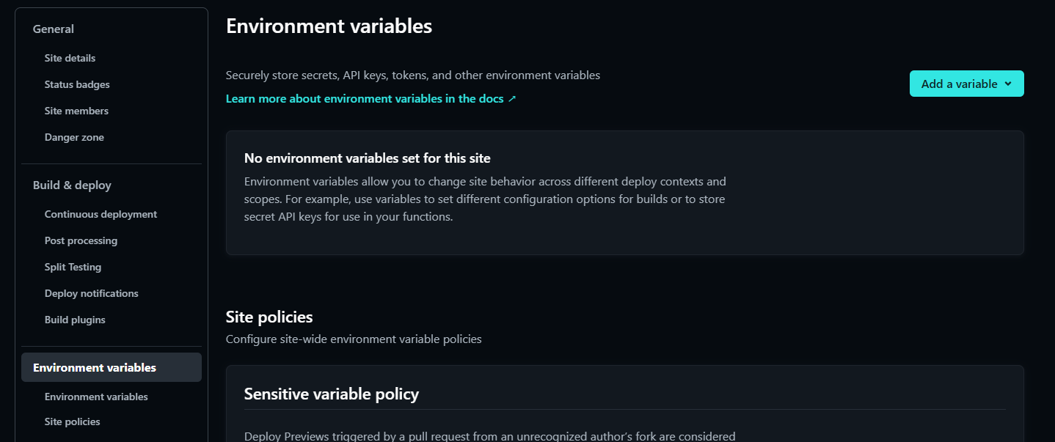Select the General settings heading
Screen dimensions: 1055x442
coord(54,29)
